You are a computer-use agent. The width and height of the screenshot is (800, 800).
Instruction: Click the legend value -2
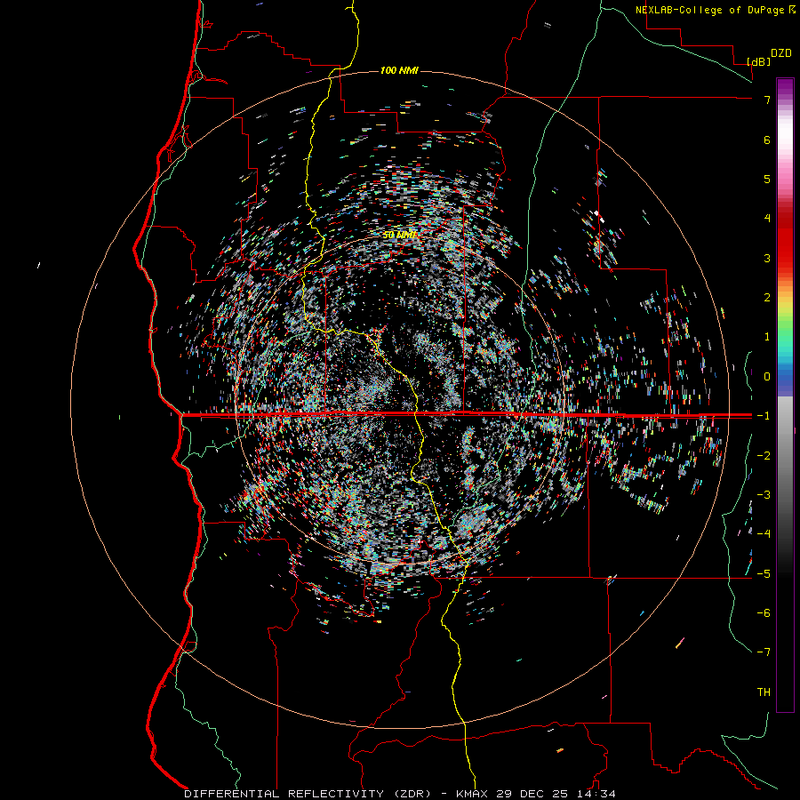tap(764, 456)
